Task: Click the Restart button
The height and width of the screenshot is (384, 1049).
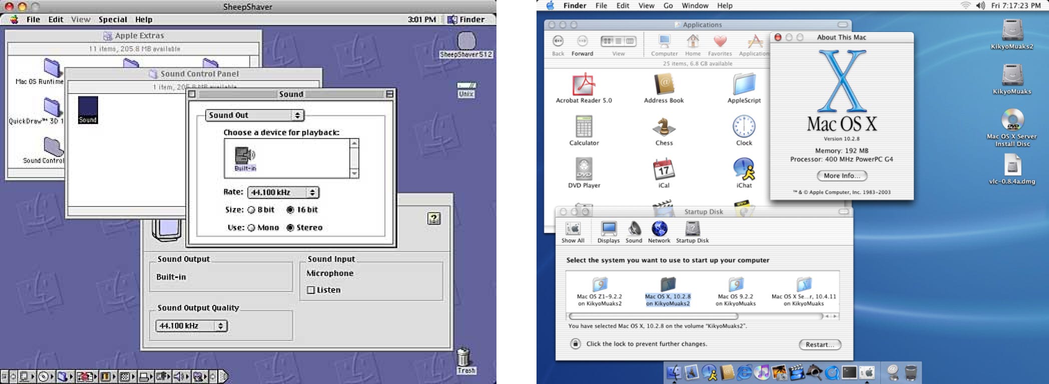Action: coord(820,344)
